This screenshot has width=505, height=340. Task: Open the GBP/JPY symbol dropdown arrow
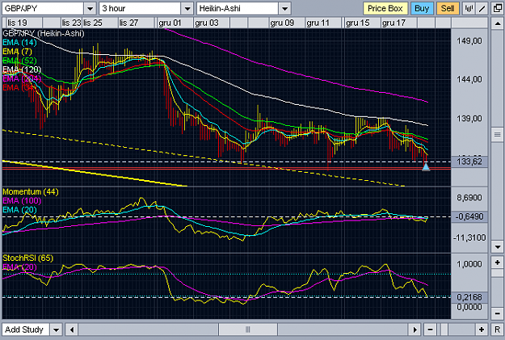pyautogui.click(x=90, y=9)
